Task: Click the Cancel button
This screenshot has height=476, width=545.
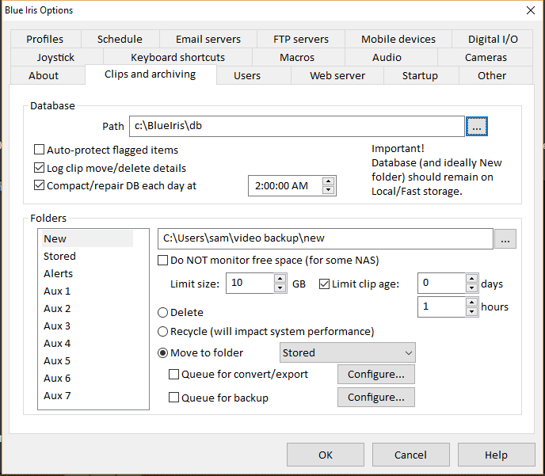Action: pos(411,455)
